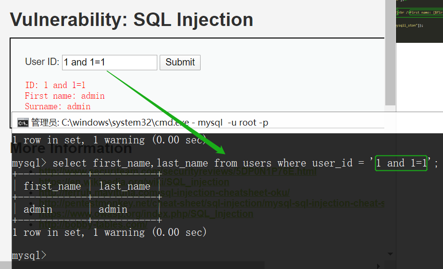The width and height of the screenshot is (443, 269).
Task: Click the select query command line
Action: tap(225, 163)
